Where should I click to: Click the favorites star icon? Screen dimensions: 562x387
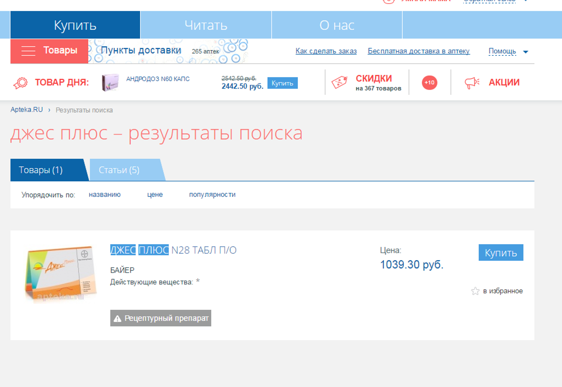(475, 291)
